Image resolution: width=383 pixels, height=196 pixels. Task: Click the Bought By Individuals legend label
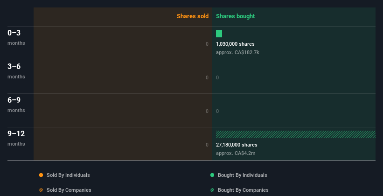242,175
